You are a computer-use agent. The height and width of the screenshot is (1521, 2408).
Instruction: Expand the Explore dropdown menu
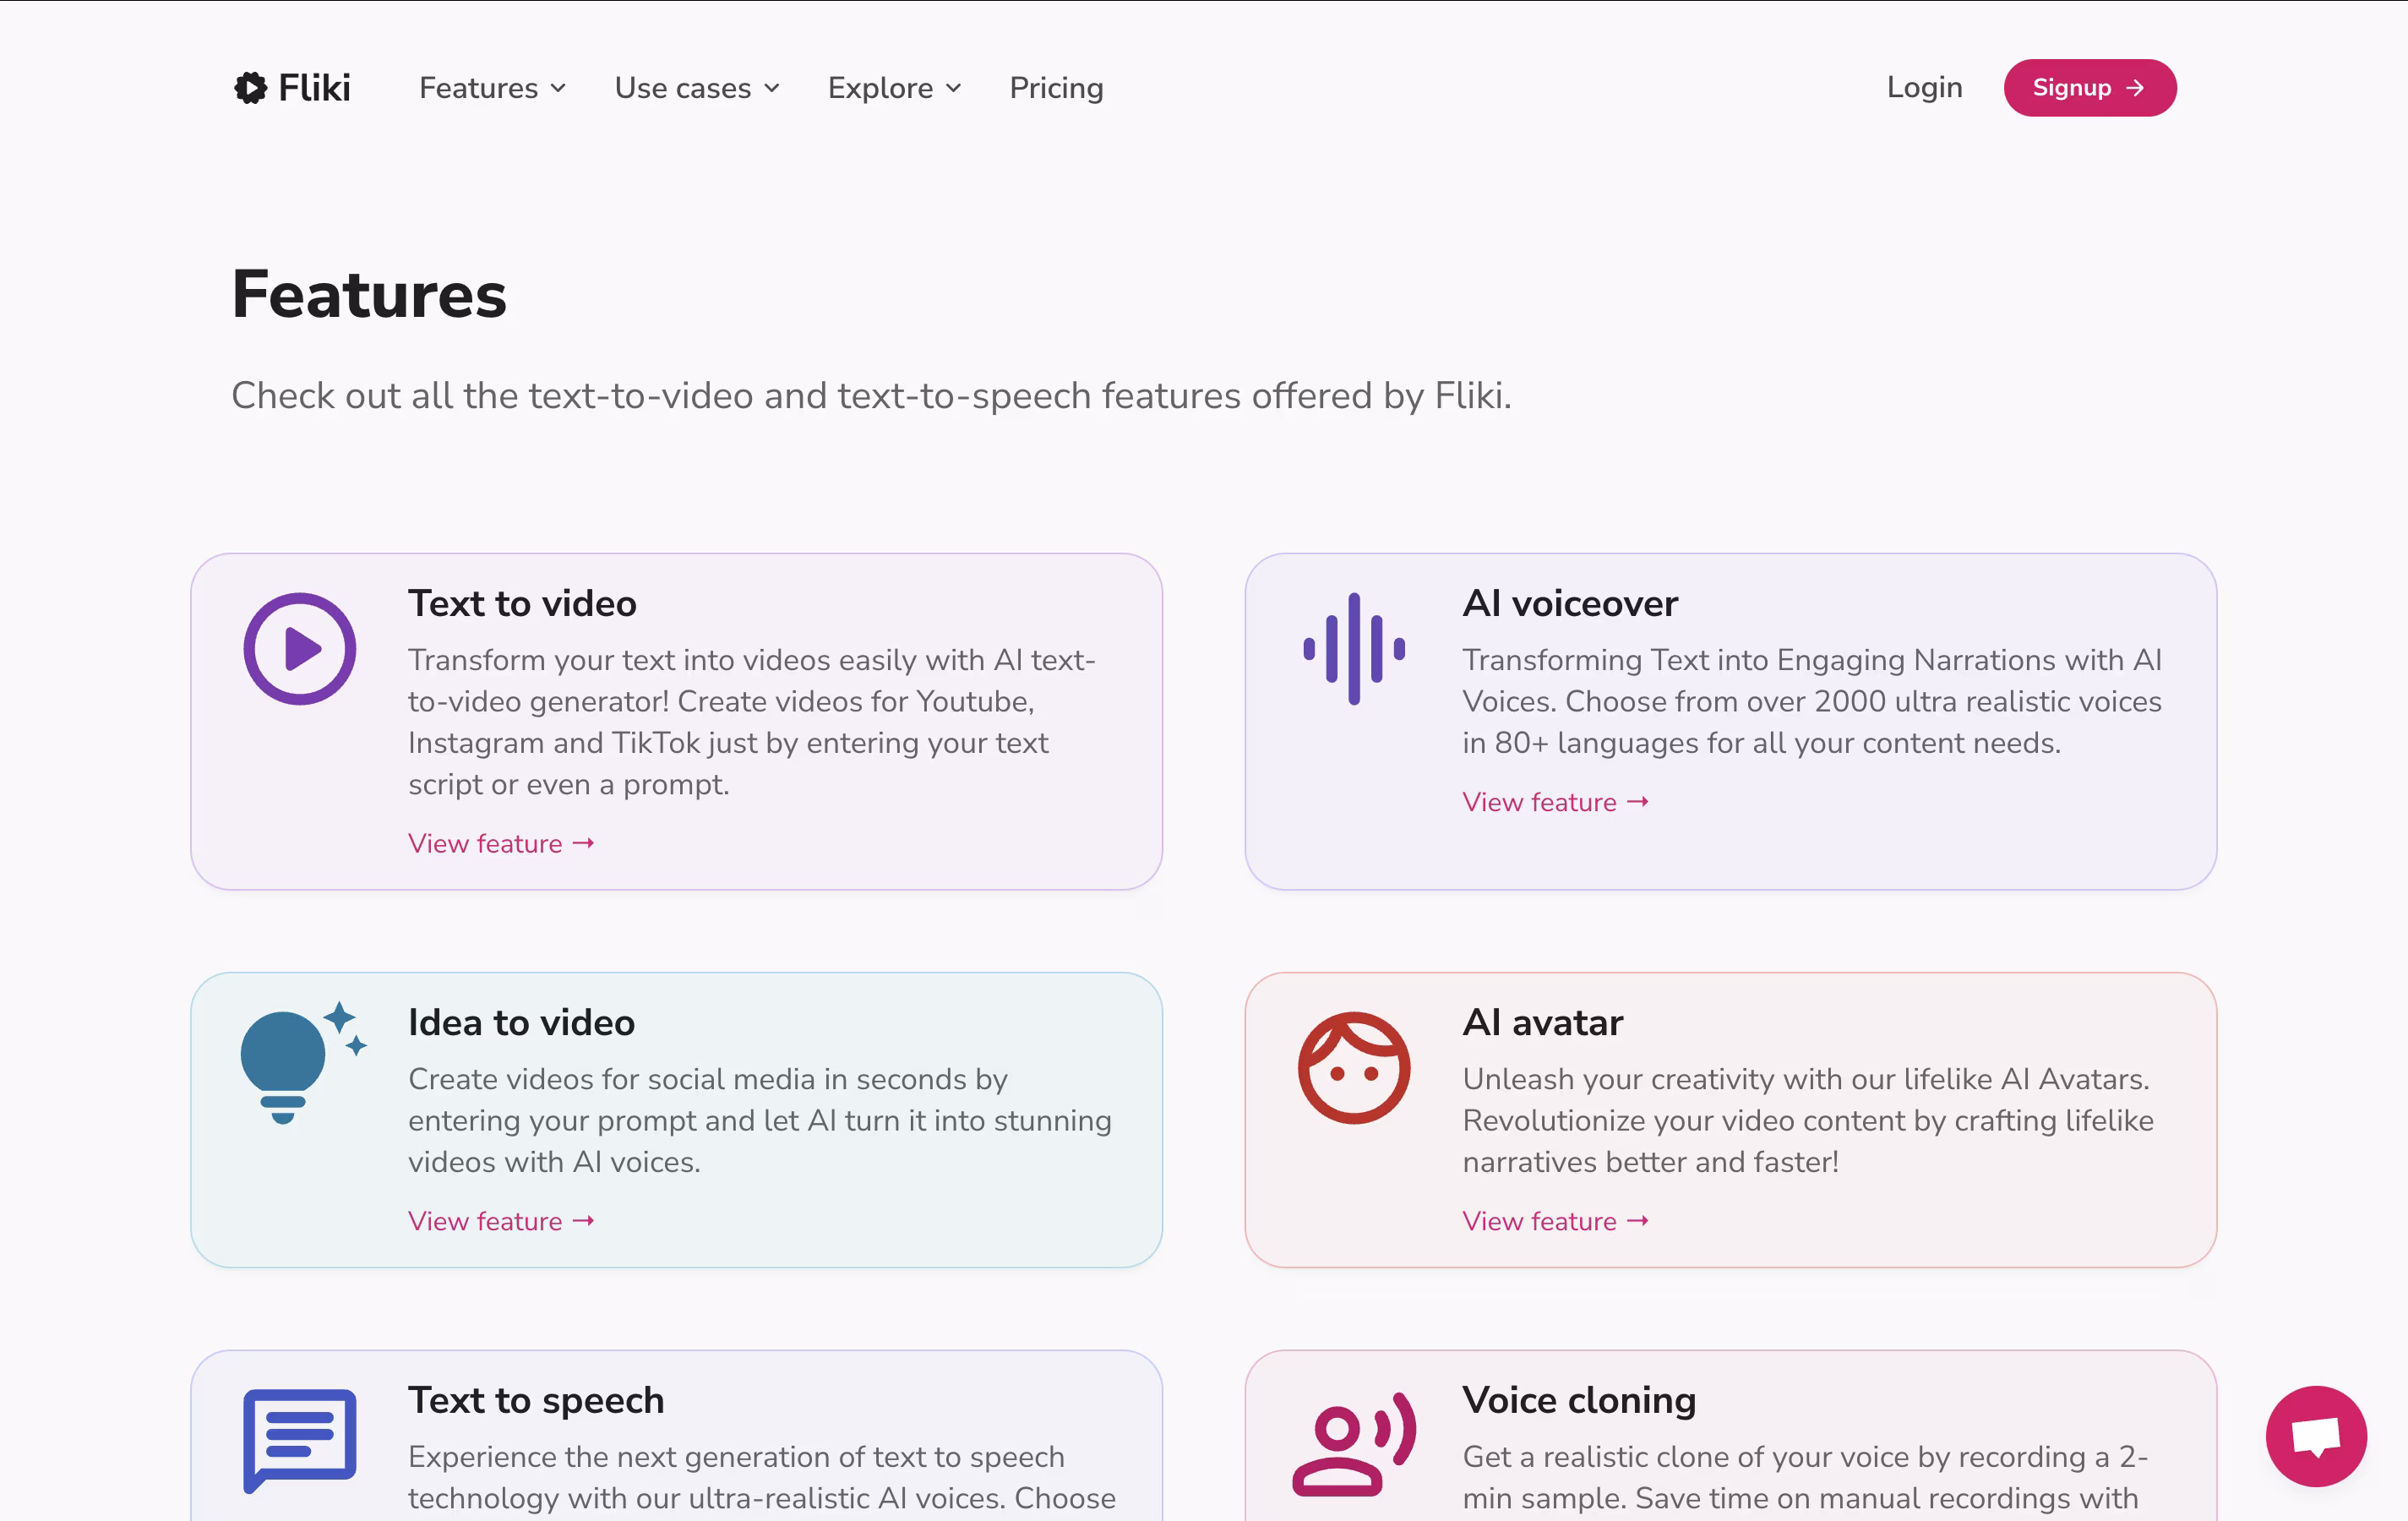tap(895, 88)
